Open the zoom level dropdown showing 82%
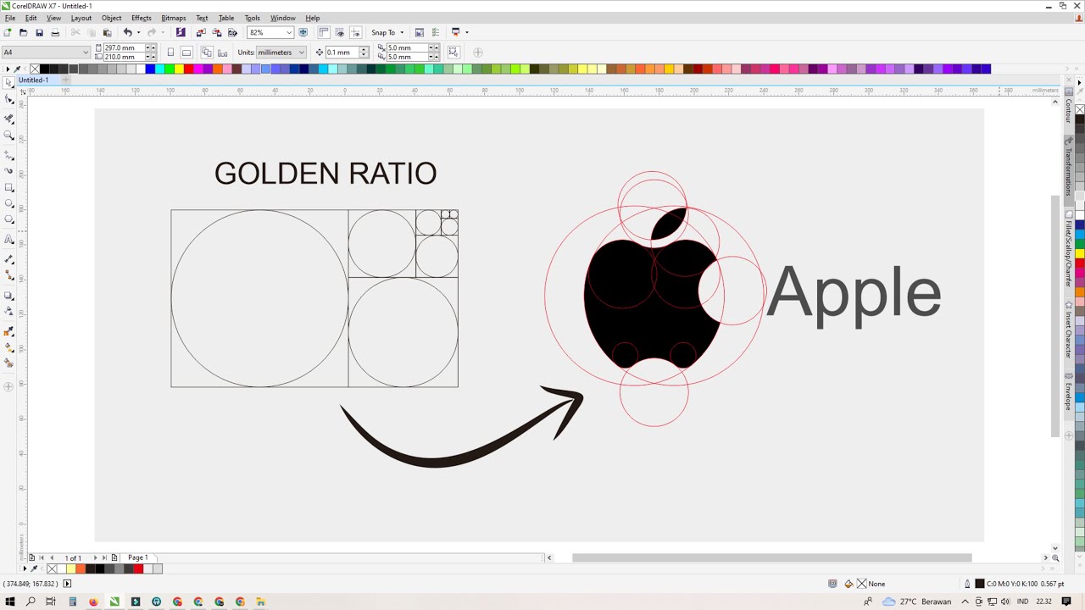 click(289, 32)
